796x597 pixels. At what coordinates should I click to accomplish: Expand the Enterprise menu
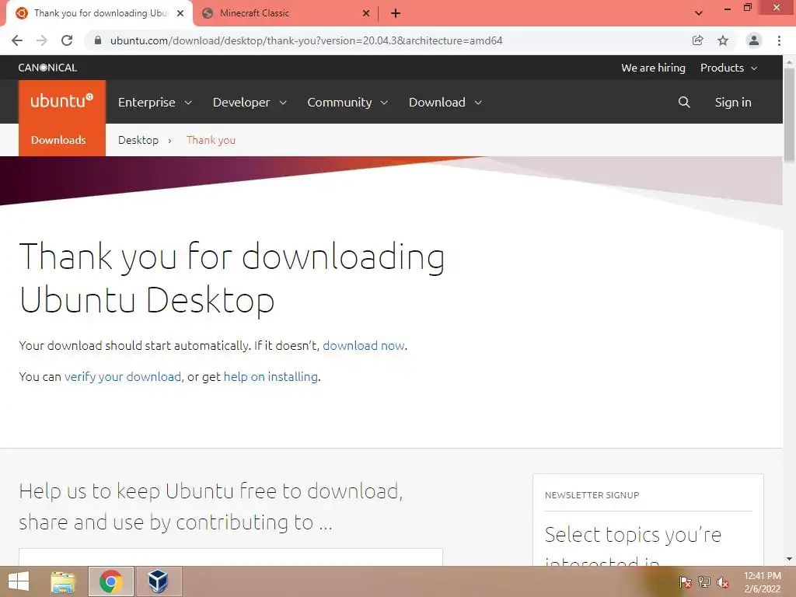155,102
